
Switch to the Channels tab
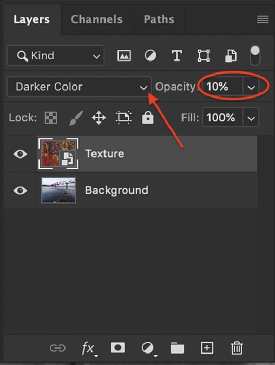pyautogui.click(x=97, y=19)
